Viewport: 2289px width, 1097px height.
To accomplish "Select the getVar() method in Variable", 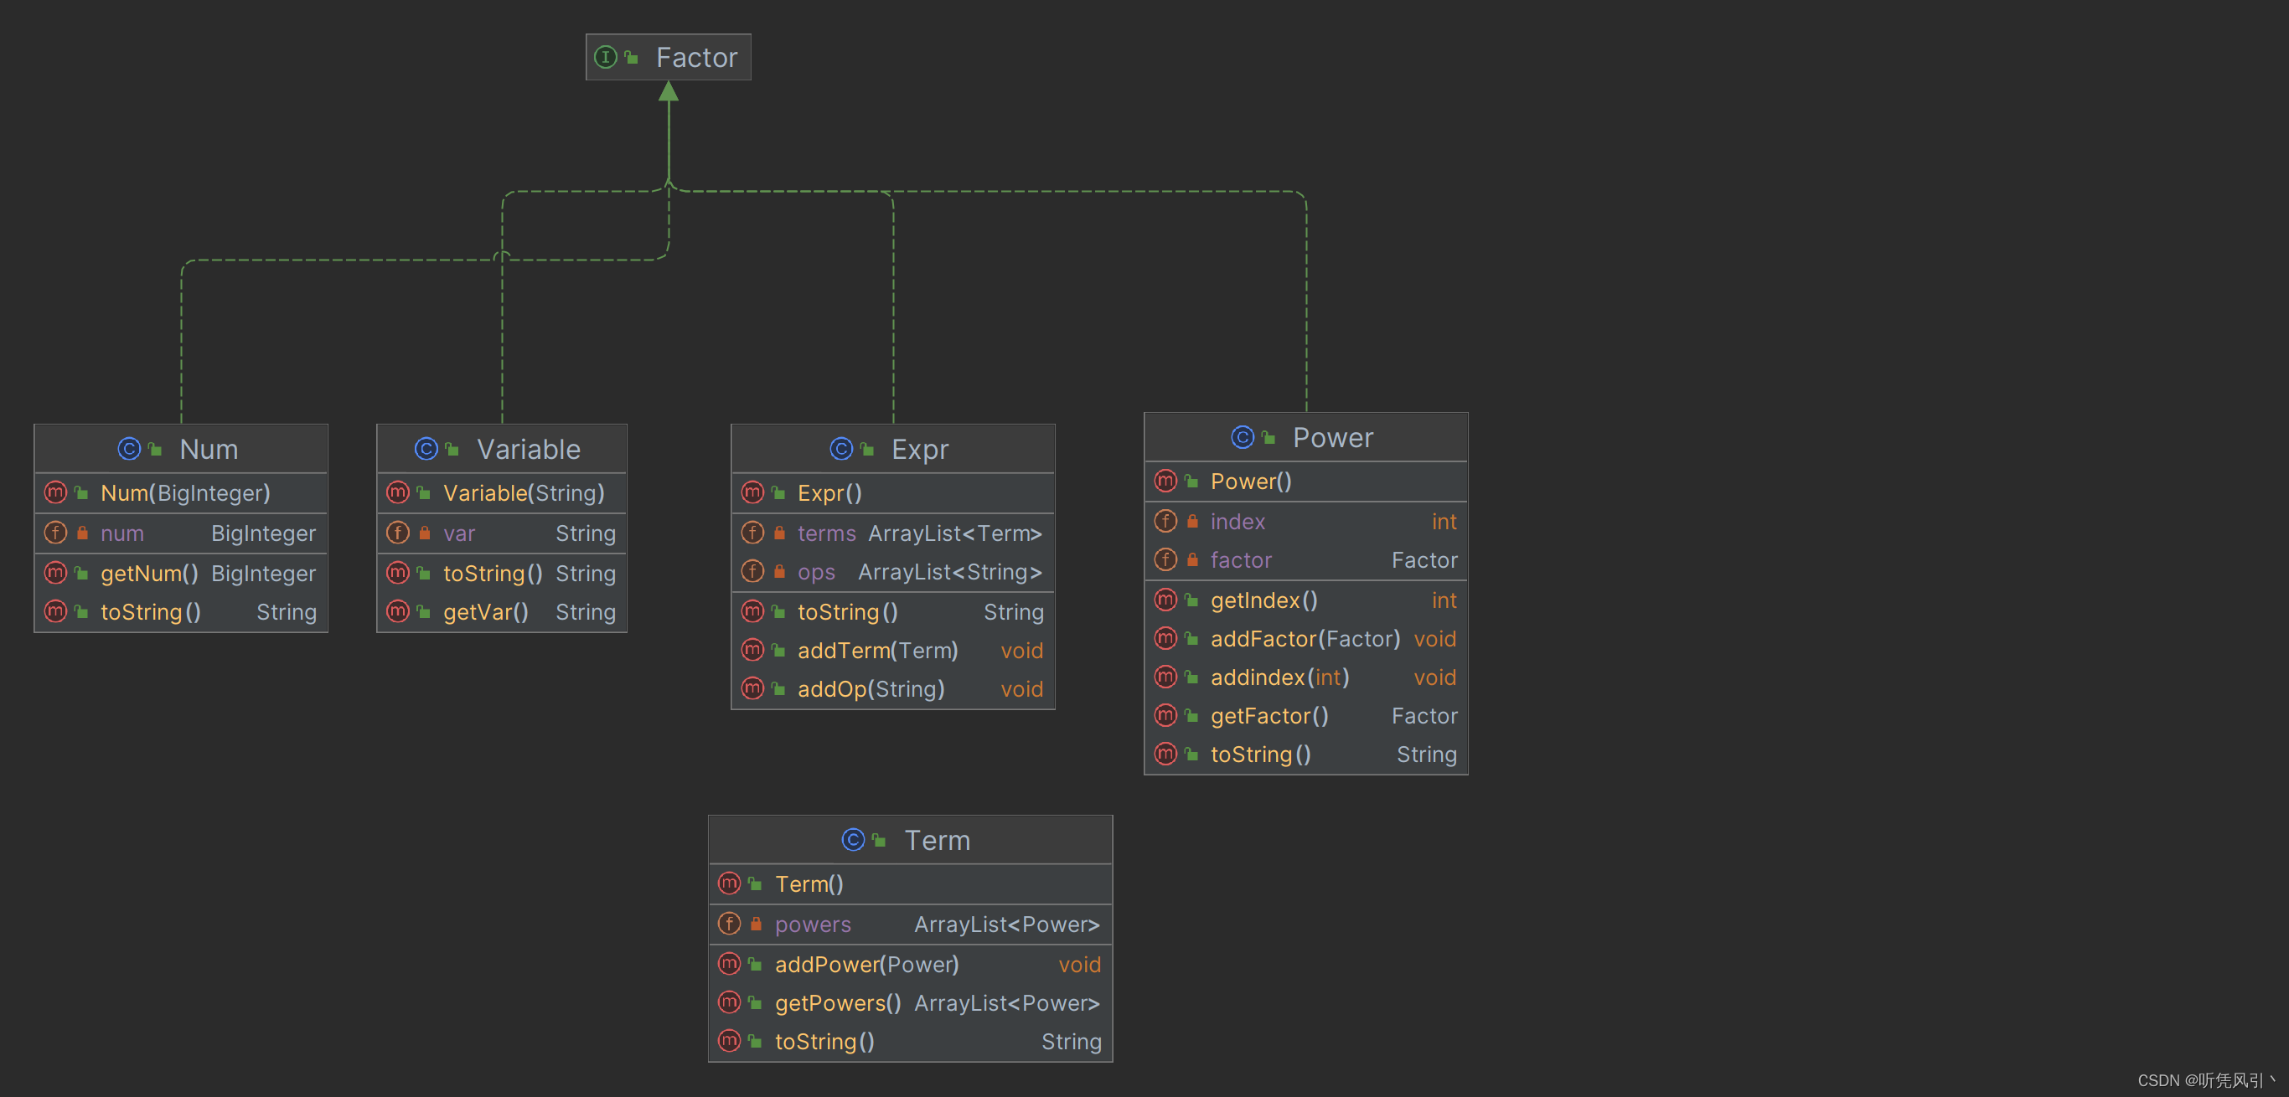I will (x=502, y=612).
